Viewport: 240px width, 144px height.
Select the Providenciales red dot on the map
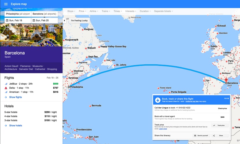pyautogui.click(x=75, y=130)
